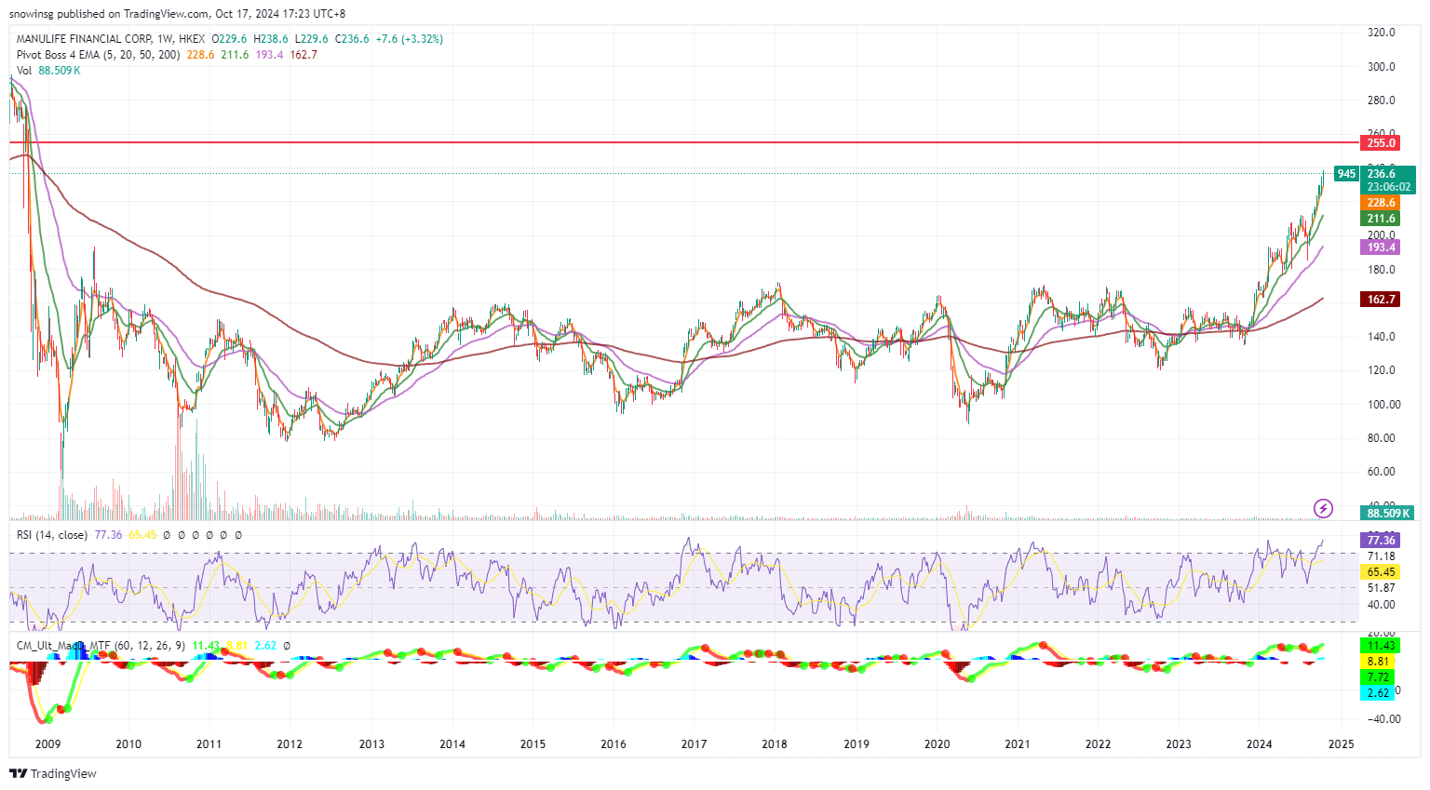Click the 945 tag beside current price
Image resolution: width=1430 pixels, height=790 pixels.
(1346, 174)
